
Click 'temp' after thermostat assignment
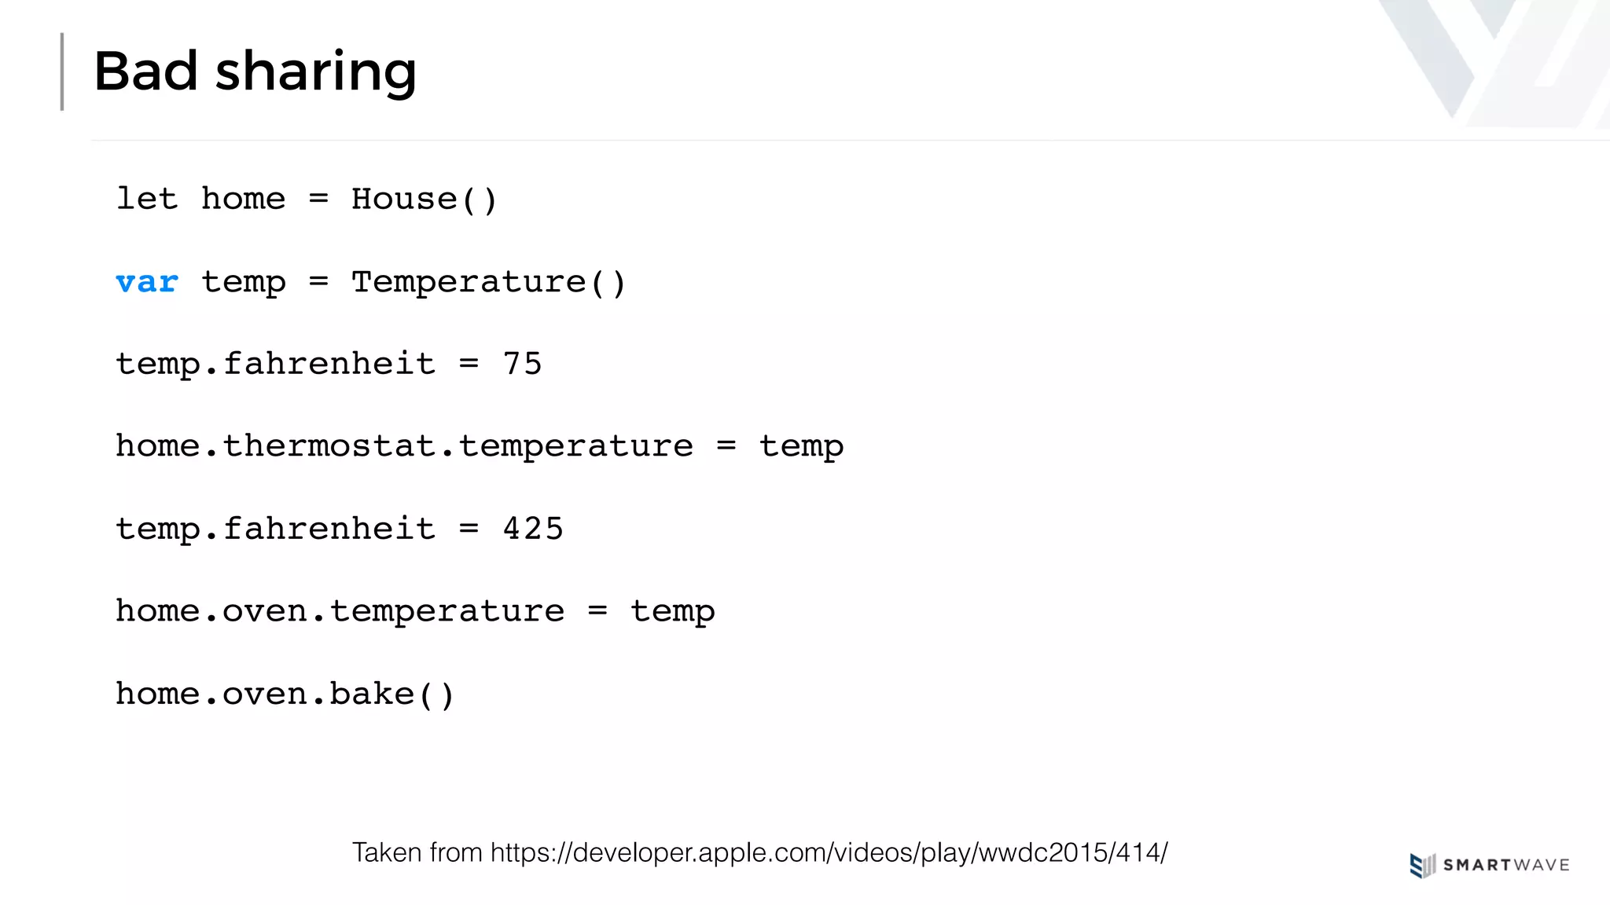click(x=801, y=448)
